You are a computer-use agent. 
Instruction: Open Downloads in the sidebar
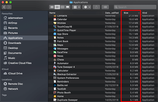[24, 43]
